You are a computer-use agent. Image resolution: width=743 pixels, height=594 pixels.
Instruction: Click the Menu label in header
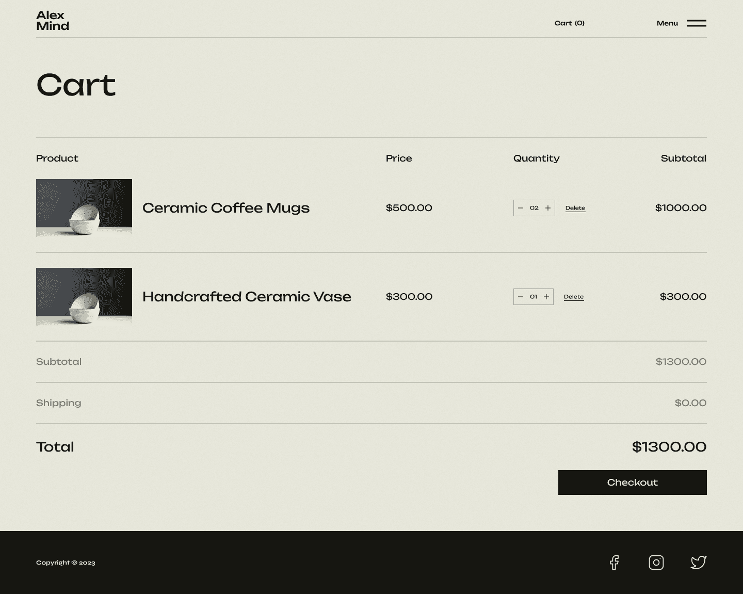(667, 23)
